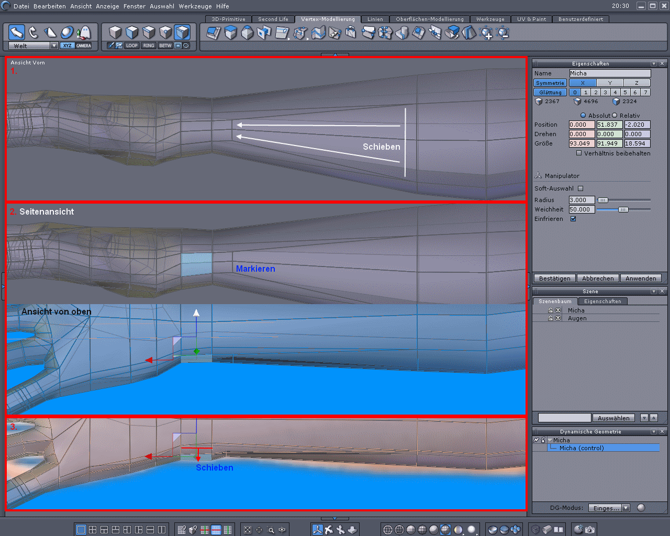Click the Weichheit slider handle
The image size is (670, 536).
623,209
